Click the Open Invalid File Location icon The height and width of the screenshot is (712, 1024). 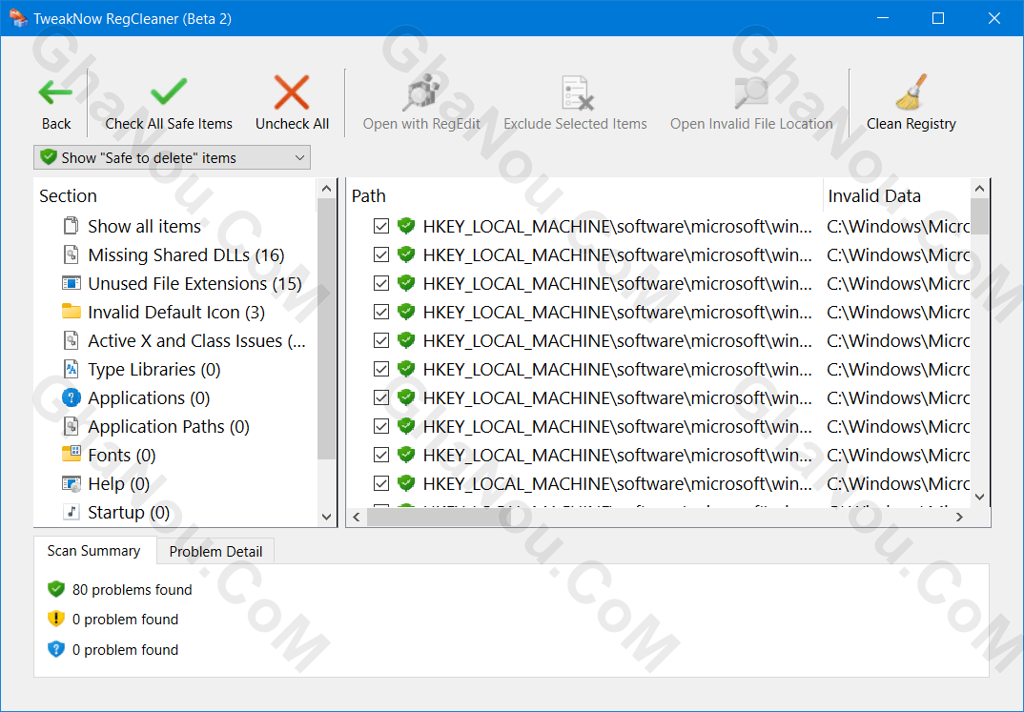tap(751, 92)
